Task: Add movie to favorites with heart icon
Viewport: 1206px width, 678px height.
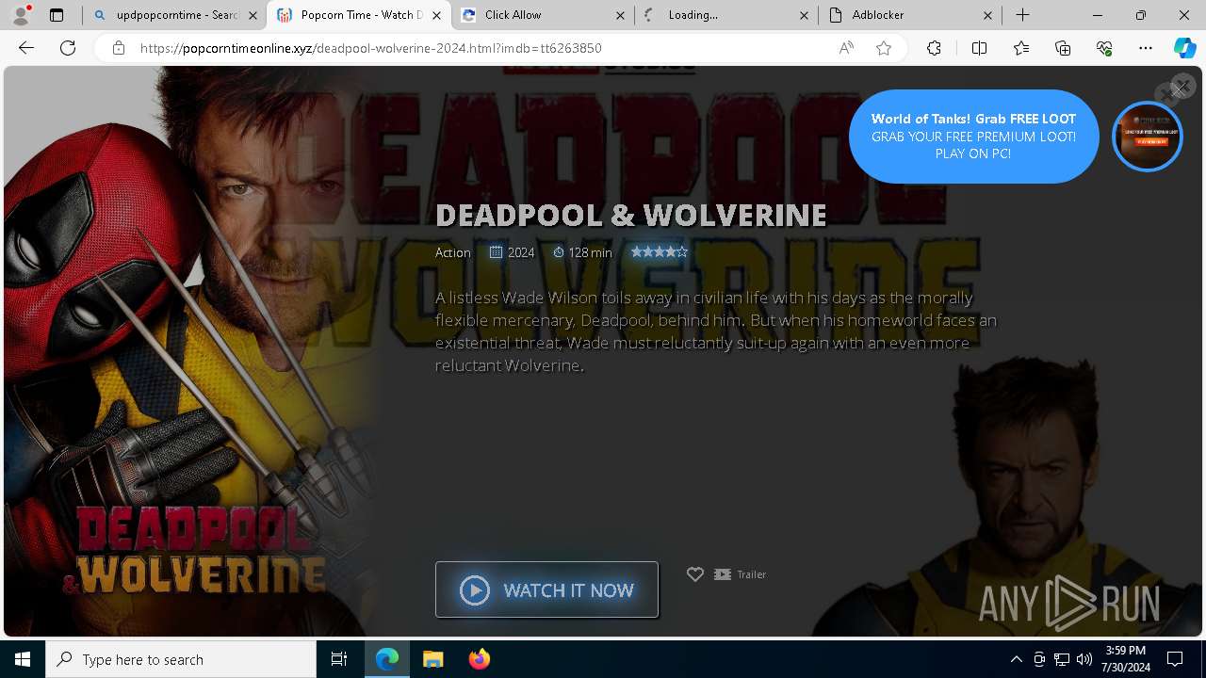Action: point(695,574)
